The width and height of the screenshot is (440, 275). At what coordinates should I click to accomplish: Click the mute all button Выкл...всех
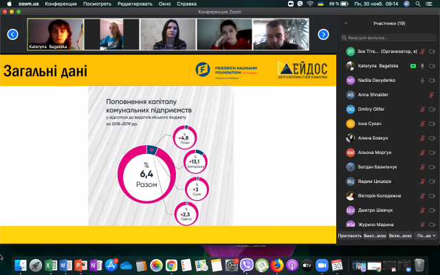coord(375,236)
